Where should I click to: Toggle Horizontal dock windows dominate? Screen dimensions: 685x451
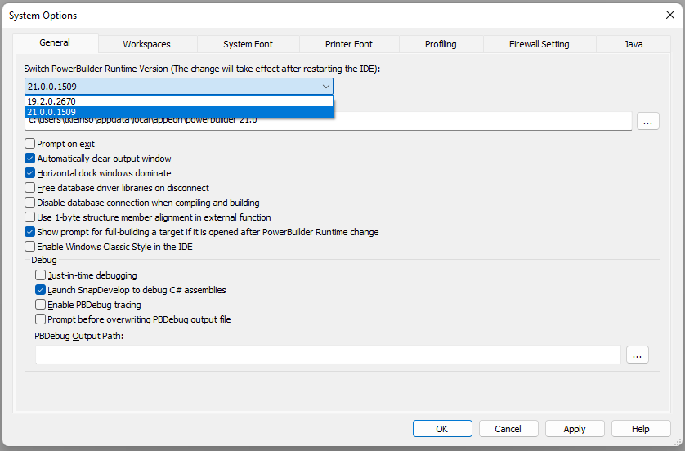(30, 173)
